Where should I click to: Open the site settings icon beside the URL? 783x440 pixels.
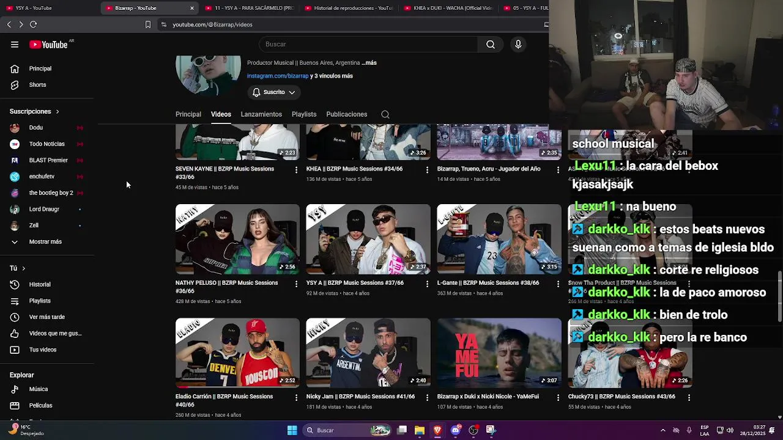point(163,24)
